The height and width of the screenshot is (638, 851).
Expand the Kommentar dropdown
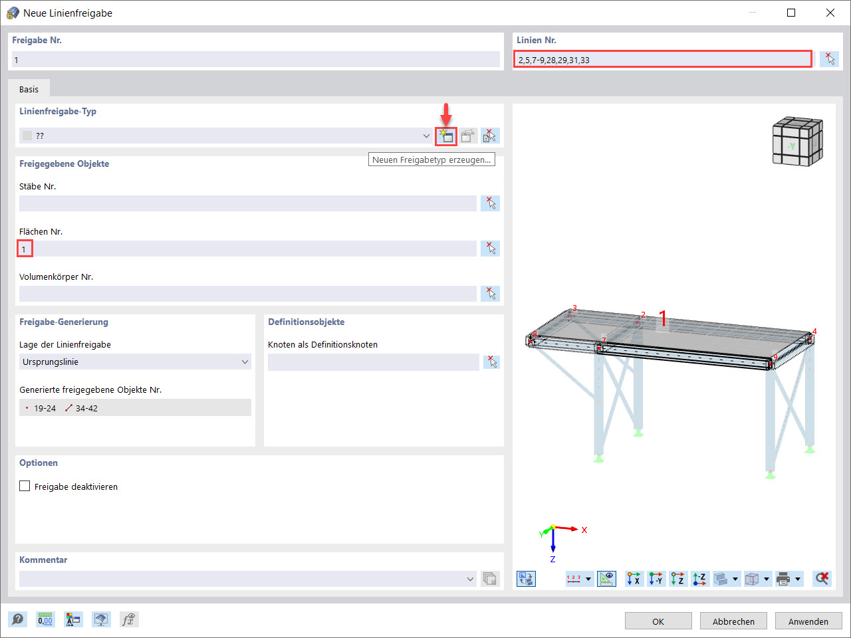471,579
